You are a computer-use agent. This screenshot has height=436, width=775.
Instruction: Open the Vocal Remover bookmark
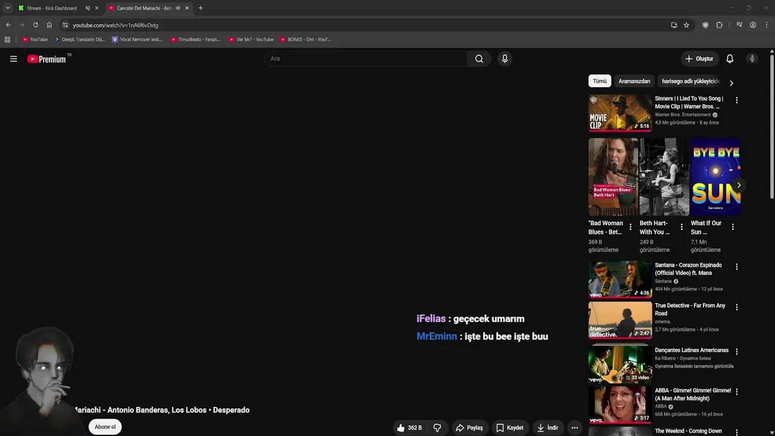coord(137,39)
